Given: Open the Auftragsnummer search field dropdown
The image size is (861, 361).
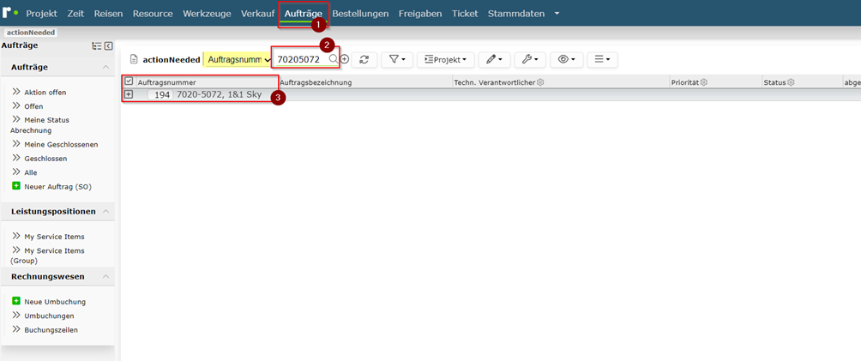Looking at the screenshot, I should (x=239, y=59).
